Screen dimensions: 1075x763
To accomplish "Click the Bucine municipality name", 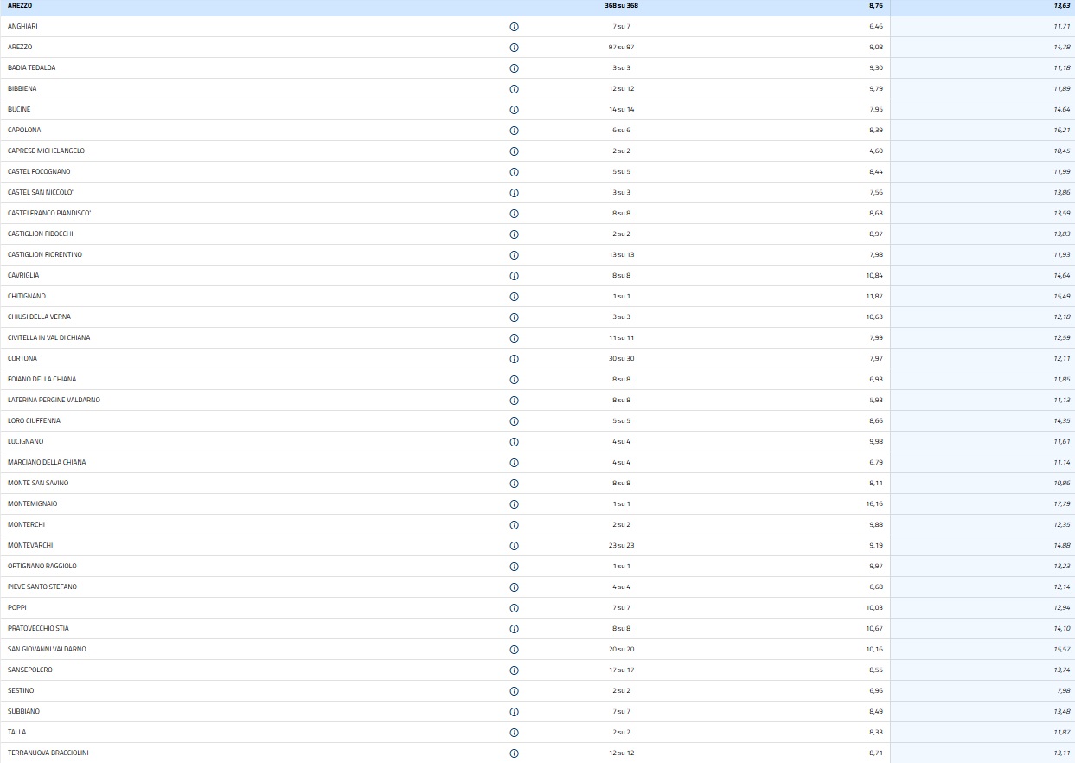I will click(x=19, y=110).
